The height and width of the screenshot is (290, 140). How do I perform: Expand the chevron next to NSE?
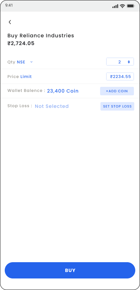(x=31, y=62)
